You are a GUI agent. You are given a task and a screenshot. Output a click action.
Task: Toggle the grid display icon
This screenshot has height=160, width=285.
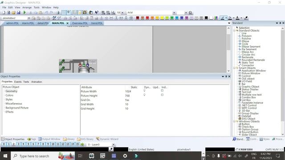click(x=64, y=12)
